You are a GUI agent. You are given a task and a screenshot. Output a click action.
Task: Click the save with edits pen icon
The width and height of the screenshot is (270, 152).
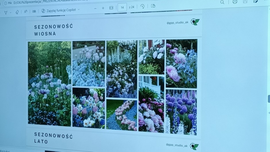tap(256, 1)
